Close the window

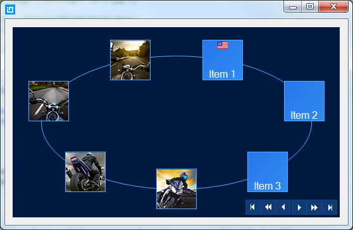(333, 6)
